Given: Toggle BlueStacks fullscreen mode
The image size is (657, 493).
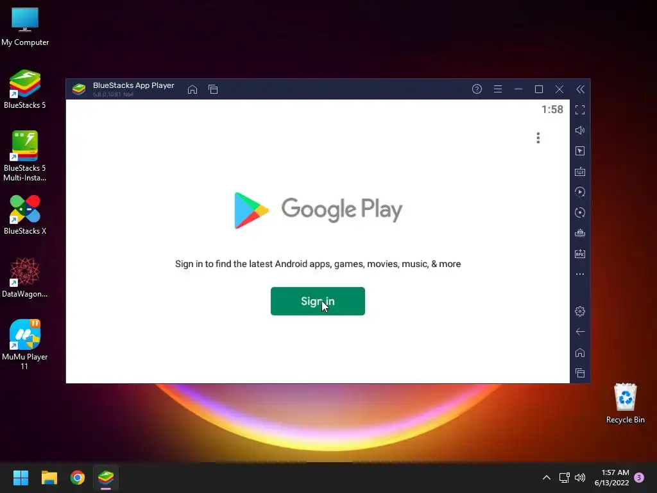Looking at the screenshot, I should pos(580,110).
